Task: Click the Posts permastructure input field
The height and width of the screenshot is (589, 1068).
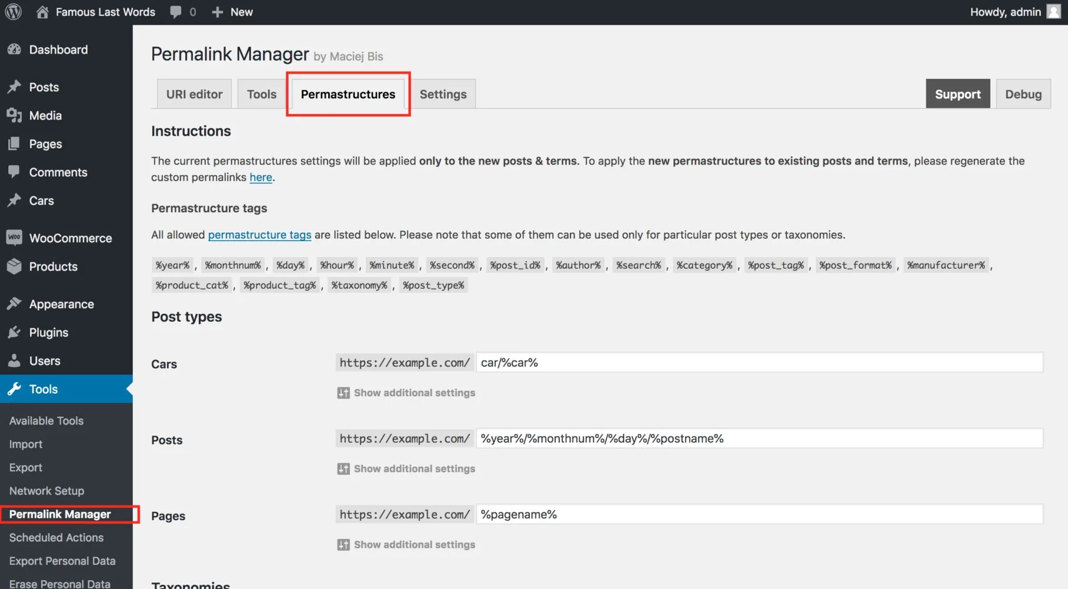Action: [x=759, y=439]
